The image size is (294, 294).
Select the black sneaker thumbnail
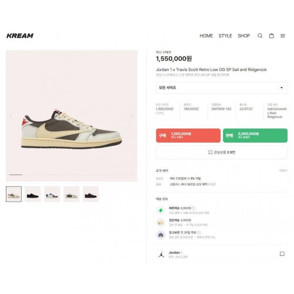[x=33, y=194]
